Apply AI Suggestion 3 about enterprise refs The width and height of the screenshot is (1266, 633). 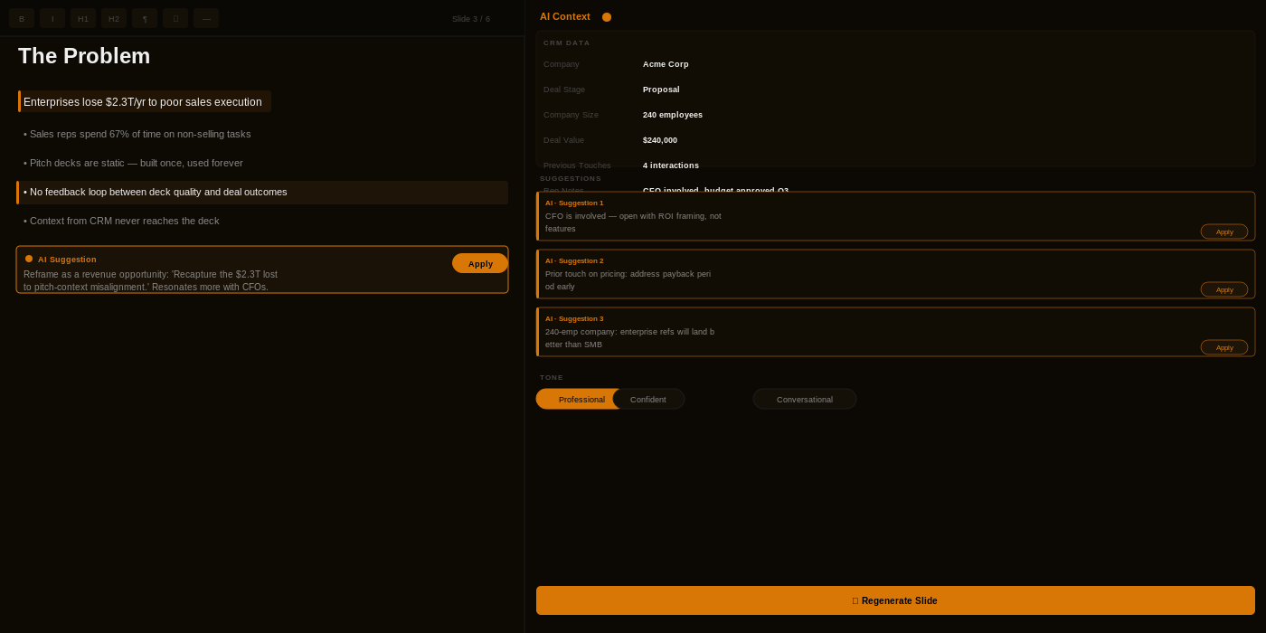1224,347
